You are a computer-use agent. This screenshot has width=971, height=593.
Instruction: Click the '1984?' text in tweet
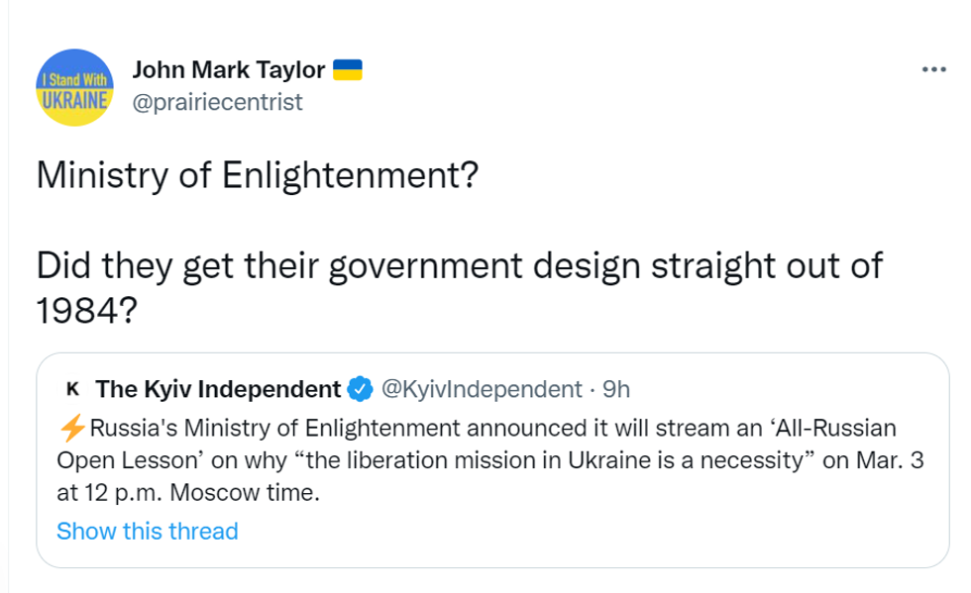coord(86,313)
